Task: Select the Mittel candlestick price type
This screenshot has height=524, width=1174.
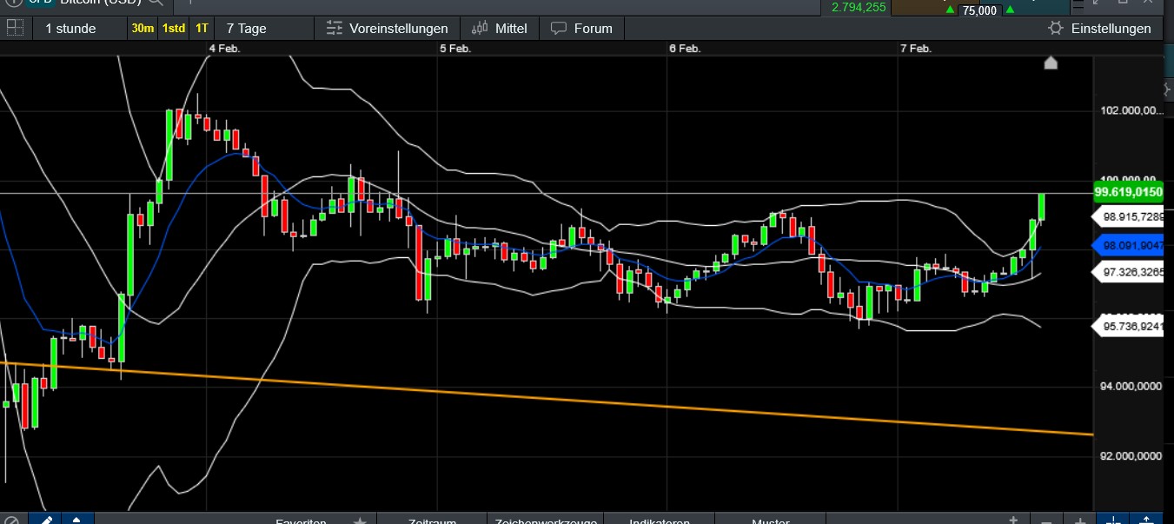Action: (x=500, y=28)
